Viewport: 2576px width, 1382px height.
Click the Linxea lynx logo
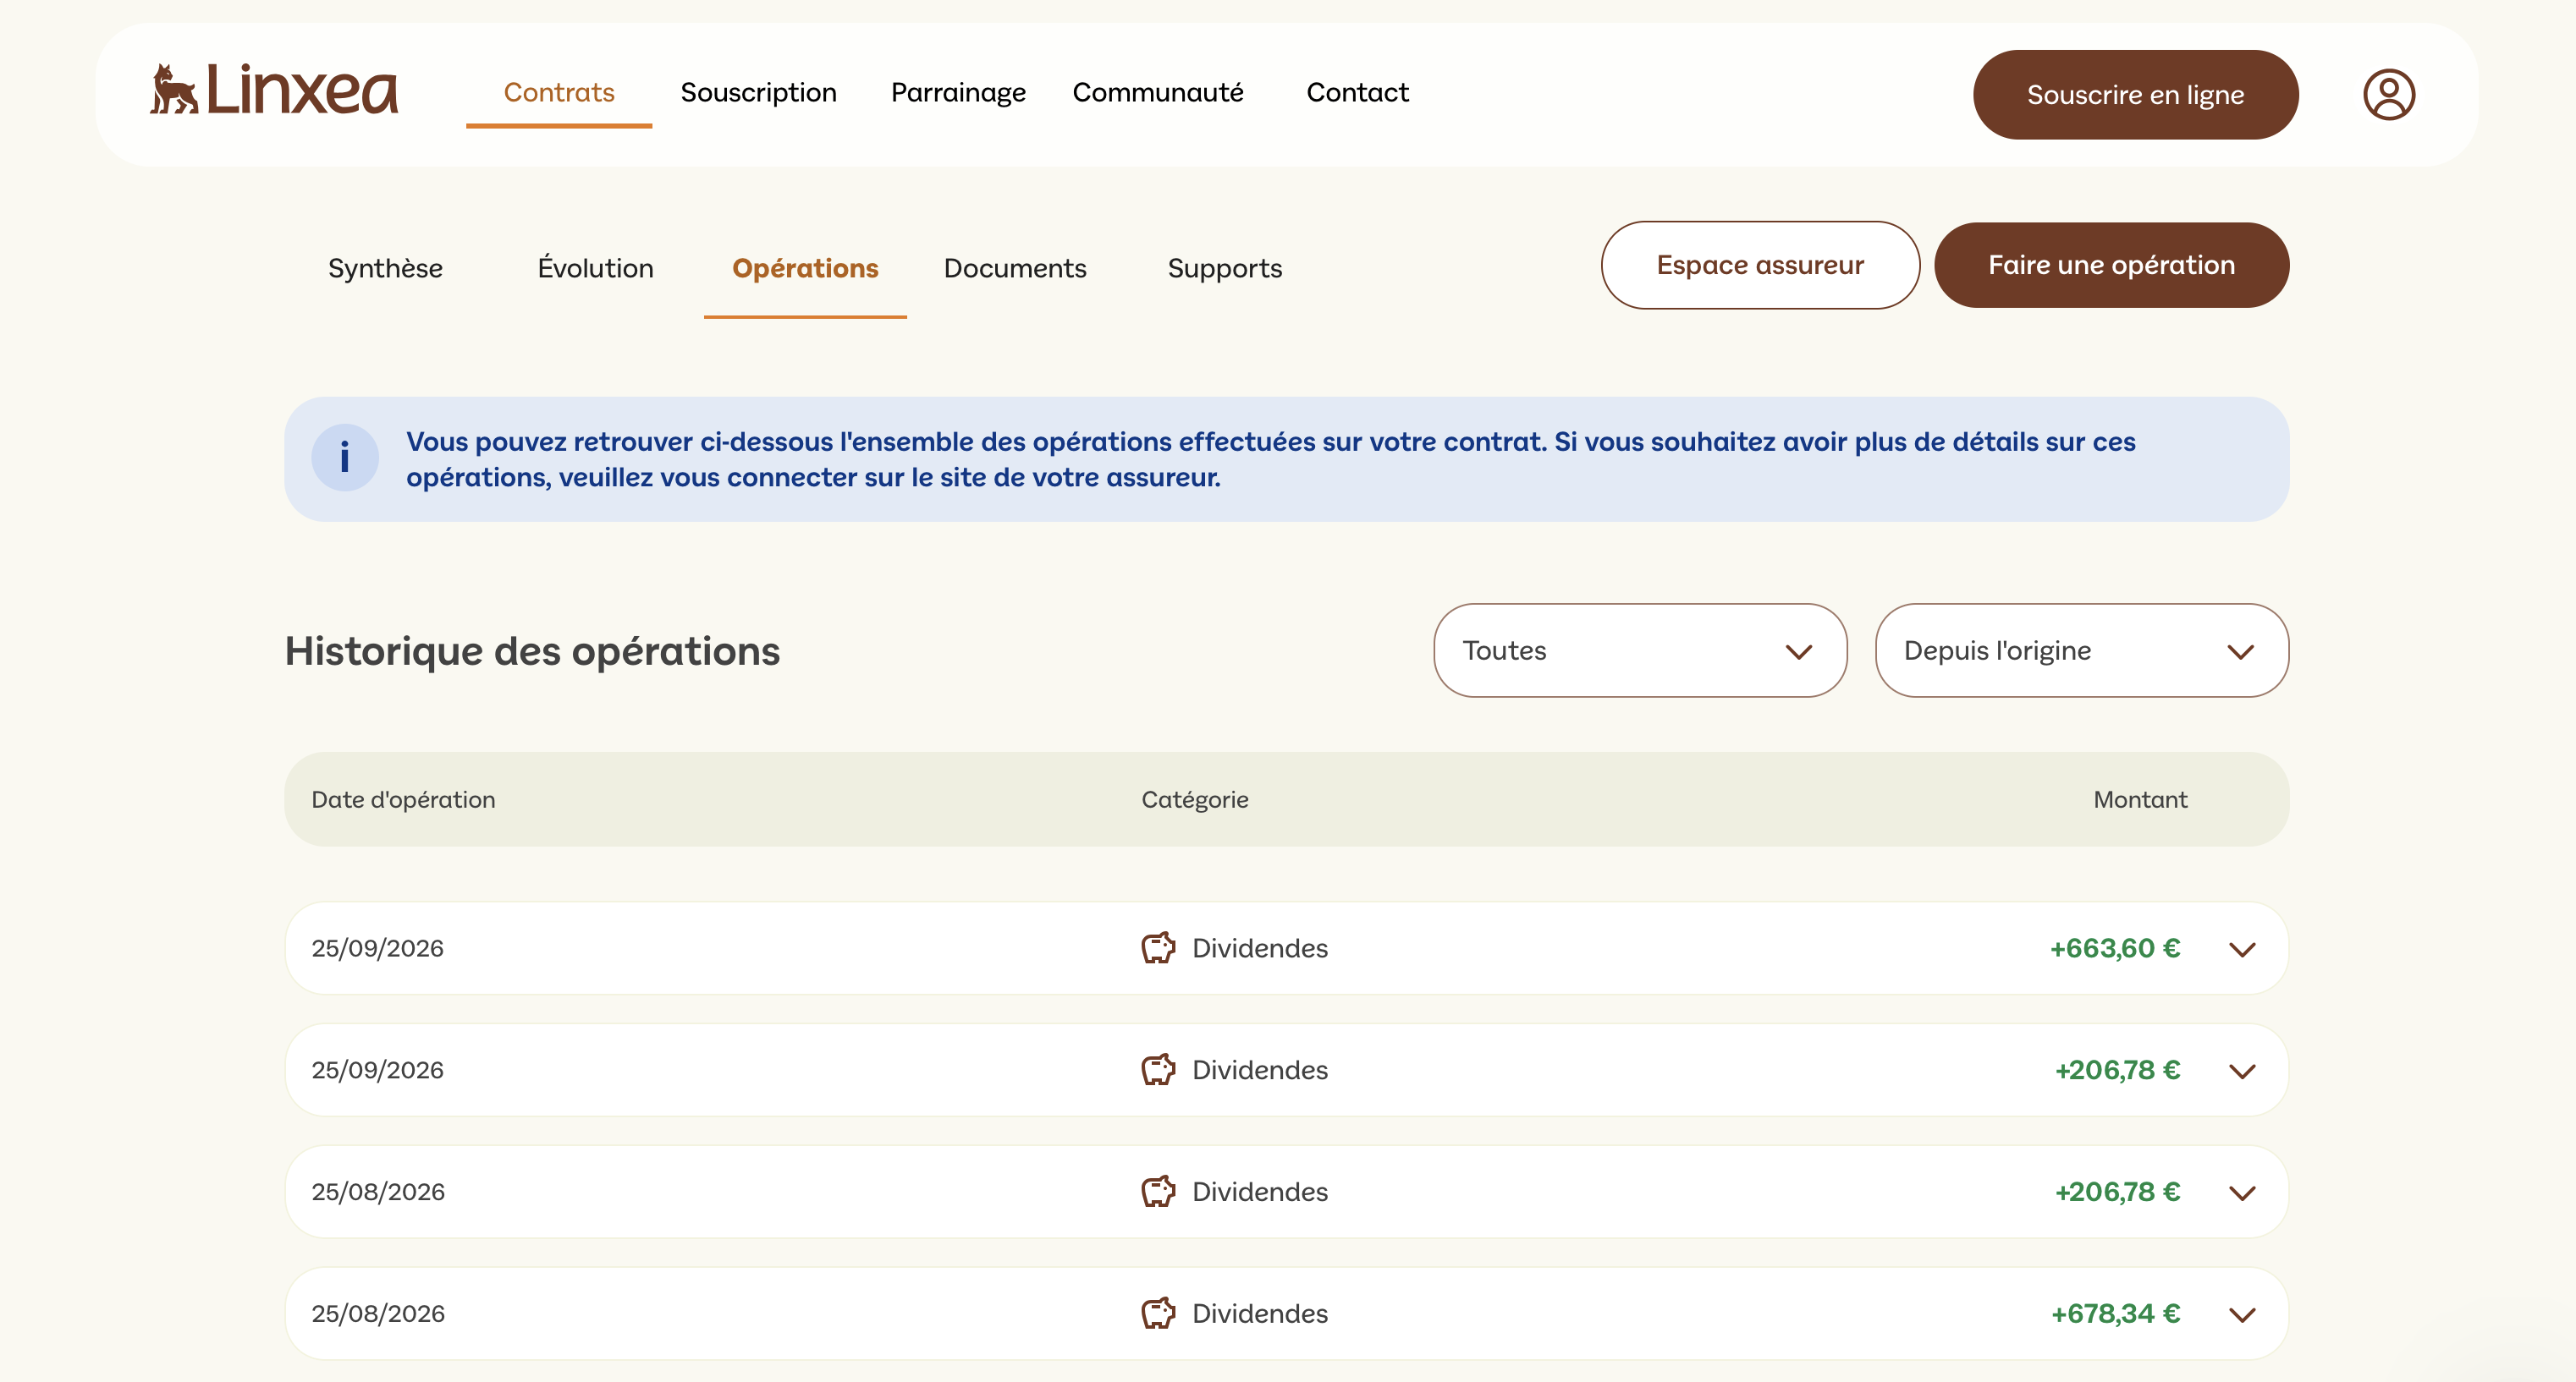(274, 90)
